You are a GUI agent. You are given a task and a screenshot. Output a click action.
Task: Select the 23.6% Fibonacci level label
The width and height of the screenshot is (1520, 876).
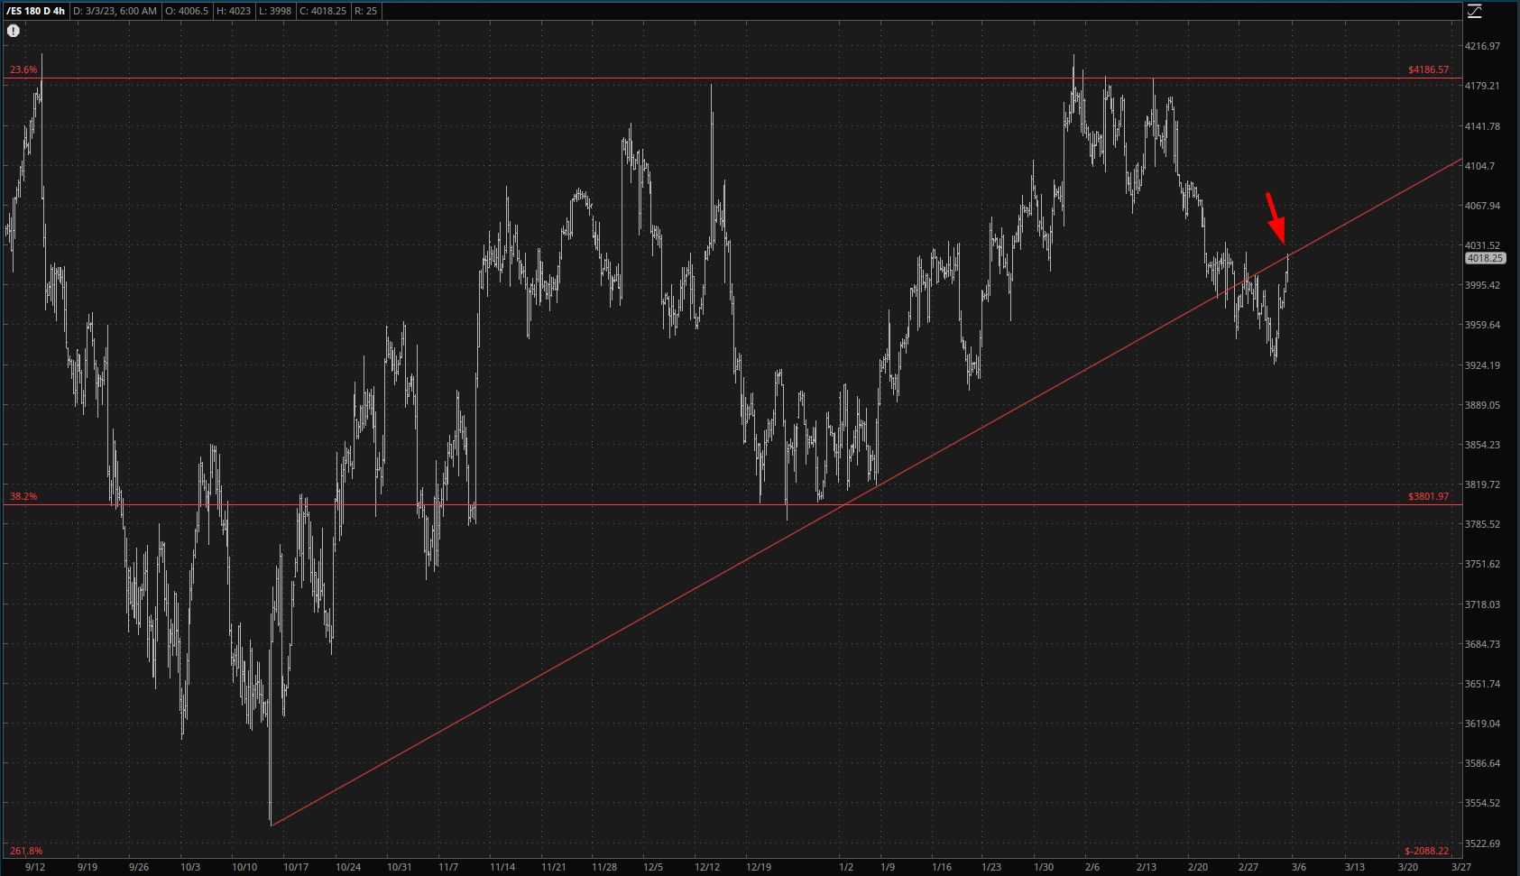pyautogui.click(x=23, y=69)
